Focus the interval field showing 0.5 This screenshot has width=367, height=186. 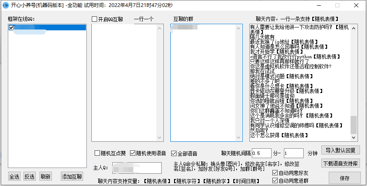tap(261, 153)
